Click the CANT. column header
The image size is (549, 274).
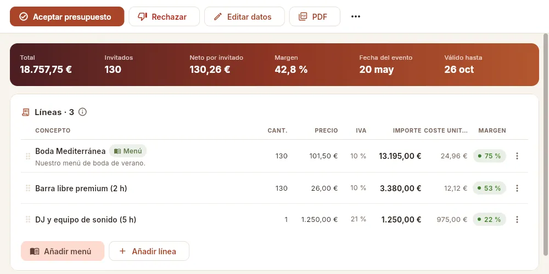point(278,130)
